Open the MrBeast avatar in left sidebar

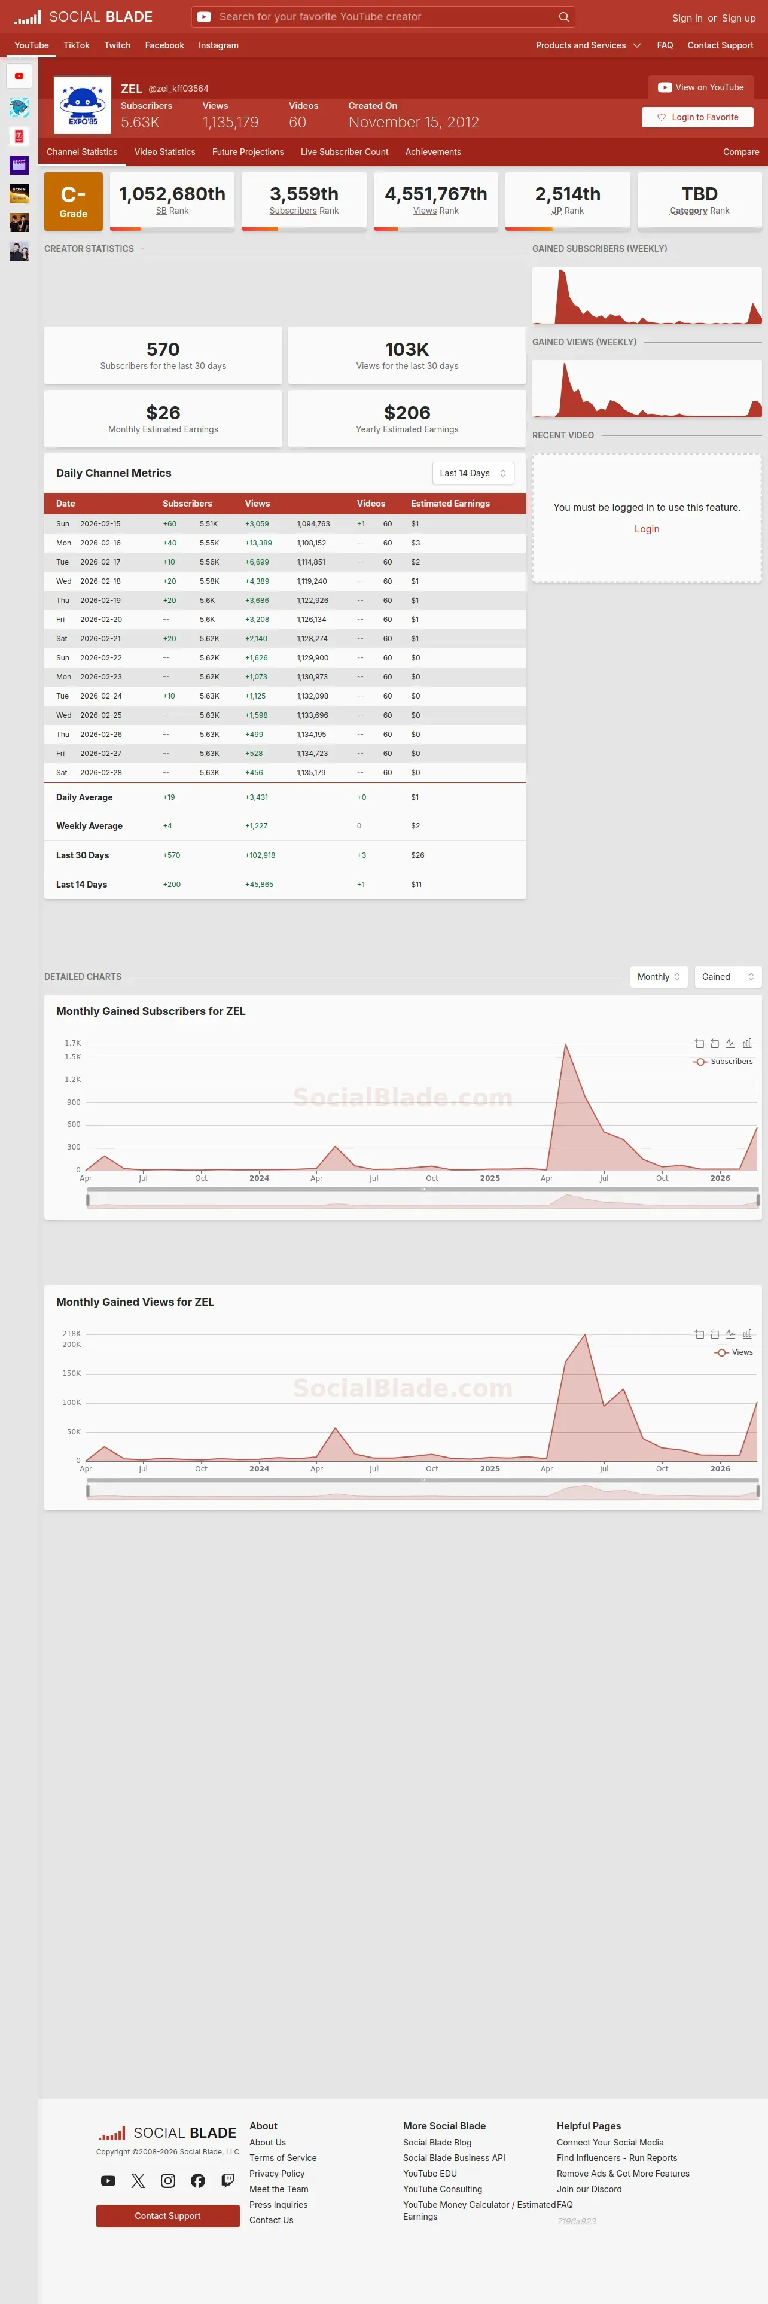(x=19, y=107)
